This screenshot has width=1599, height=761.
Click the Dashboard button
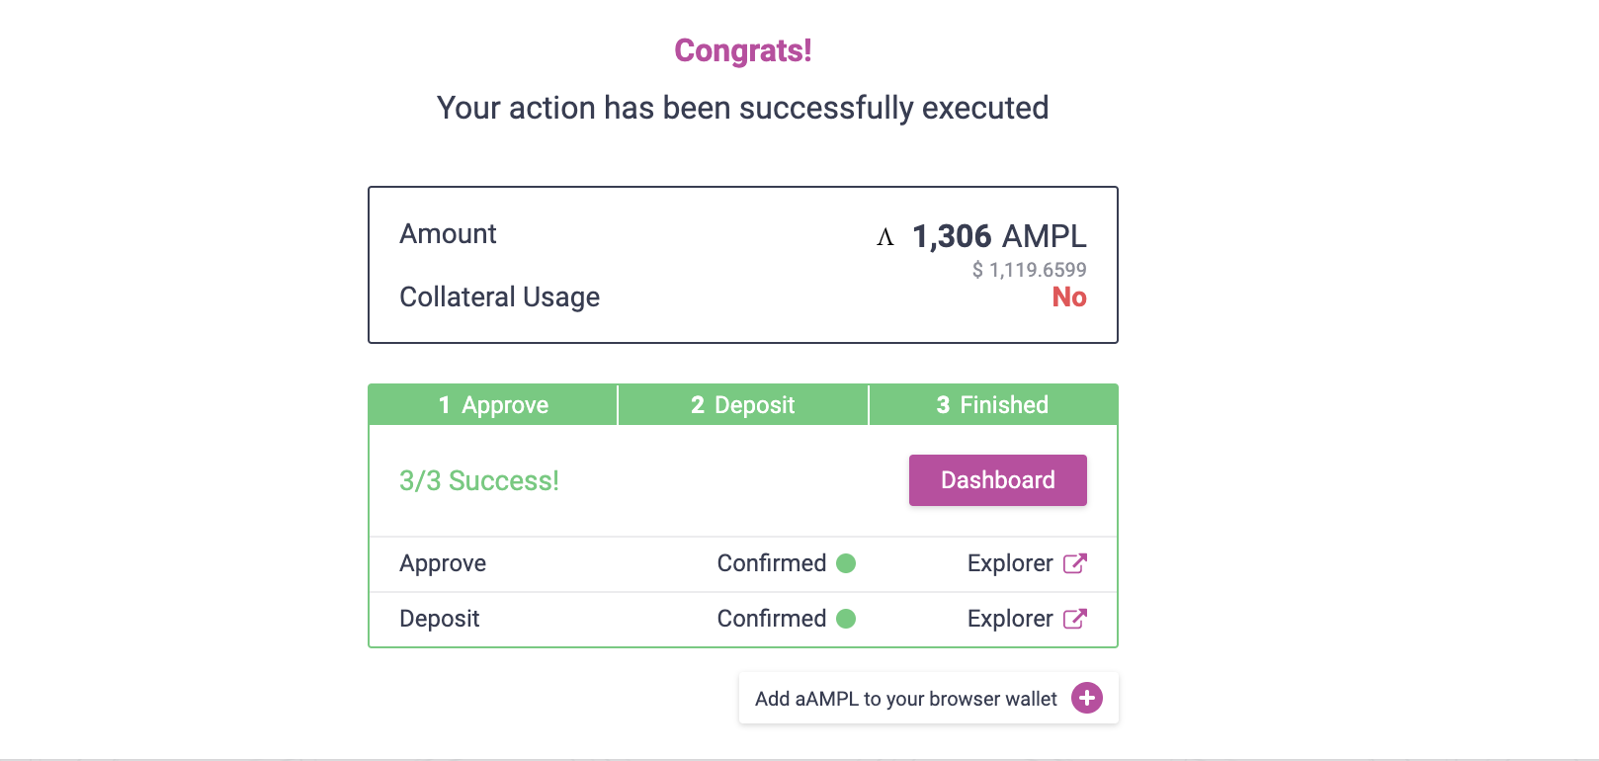(997, 480)
